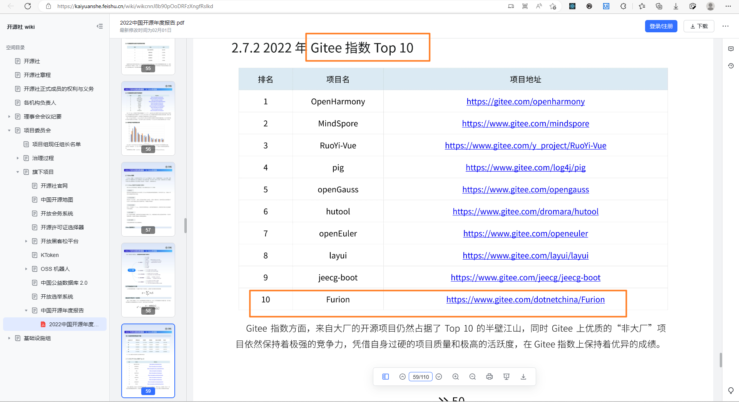Select page 56 thumbnail
Image resolution: width=739 pixels, height=402 pixels.
click(148, 118)
